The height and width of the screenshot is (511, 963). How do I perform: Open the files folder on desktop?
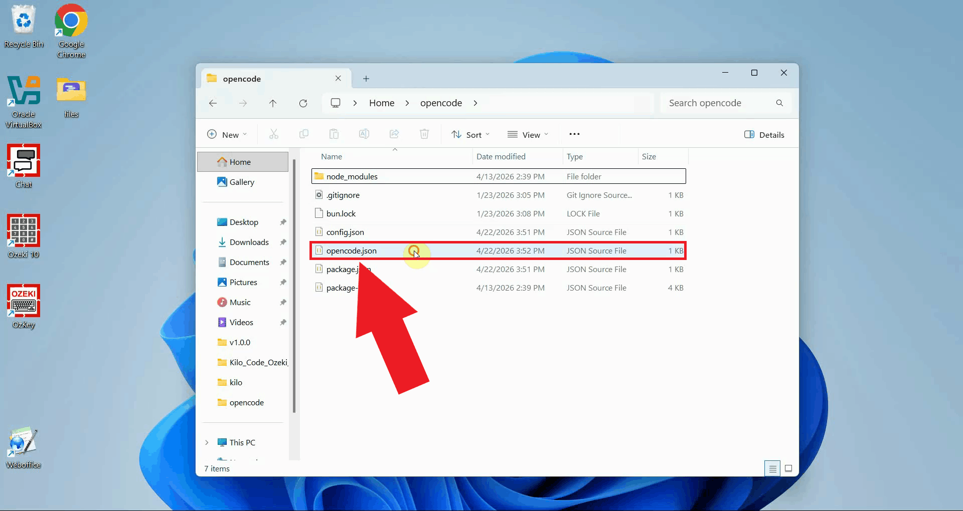tap(71, 97)
